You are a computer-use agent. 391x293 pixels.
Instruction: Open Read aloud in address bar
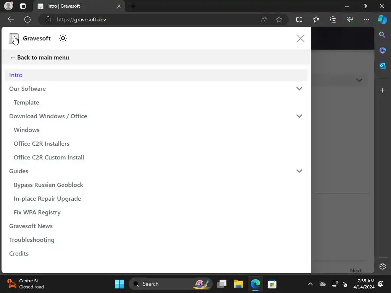click(264, 19)
